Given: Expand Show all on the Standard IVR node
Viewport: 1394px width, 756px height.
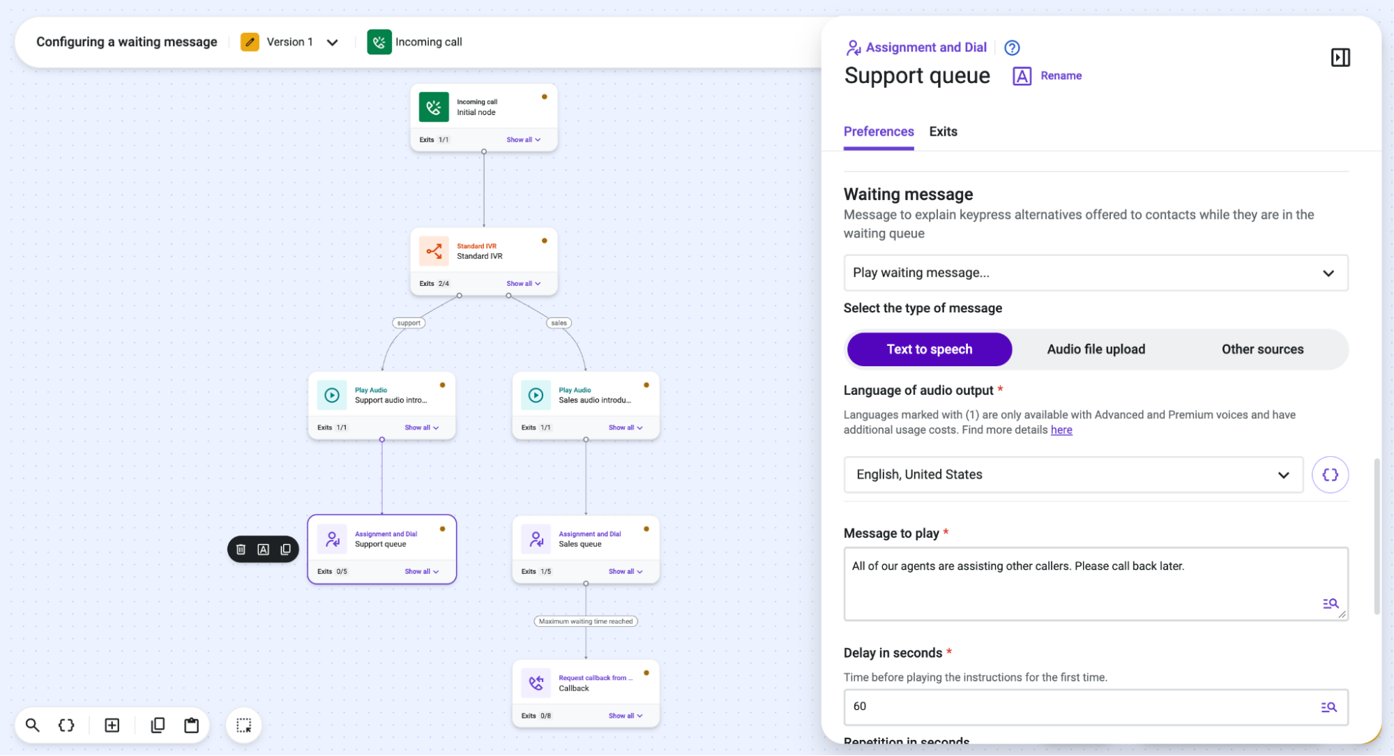Looking at the screenshot, I should pyautogui.click(x=524, y=284).
